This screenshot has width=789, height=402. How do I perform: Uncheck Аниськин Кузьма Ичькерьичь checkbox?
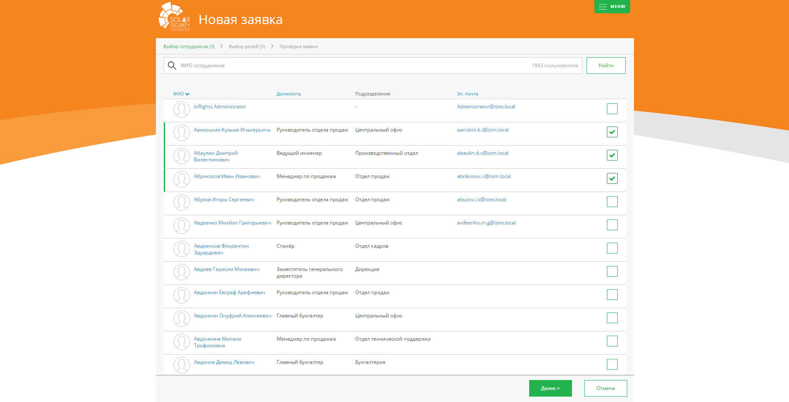(612, 132)
